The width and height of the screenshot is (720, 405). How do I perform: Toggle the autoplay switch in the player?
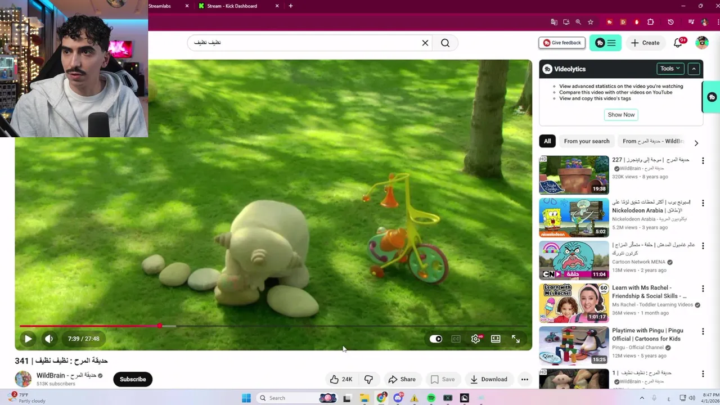tap(436, 339)
